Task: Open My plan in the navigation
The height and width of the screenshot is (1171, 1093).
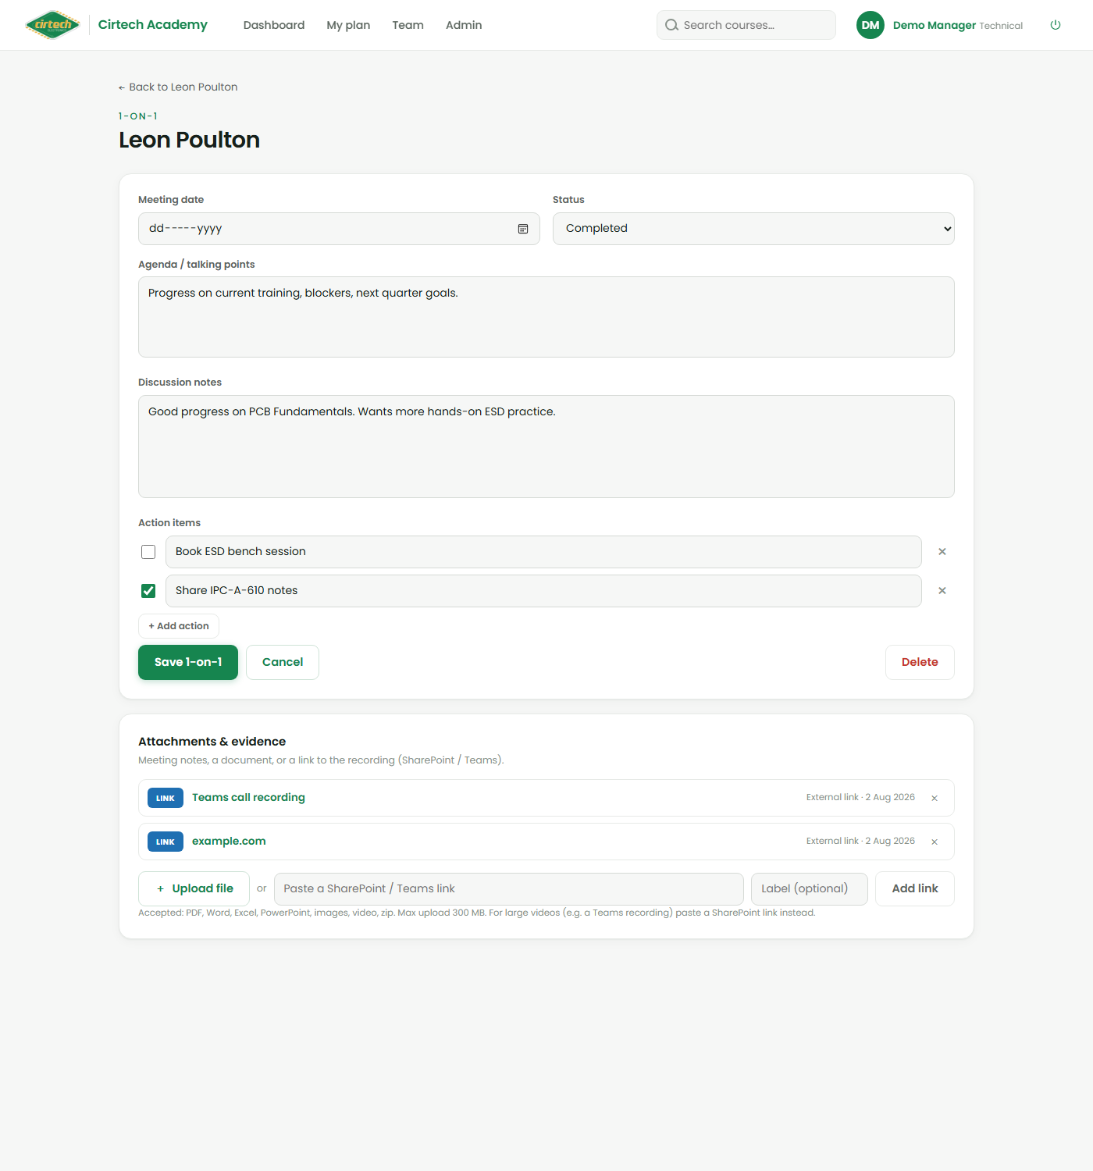Action: click(x=348, y=25)
